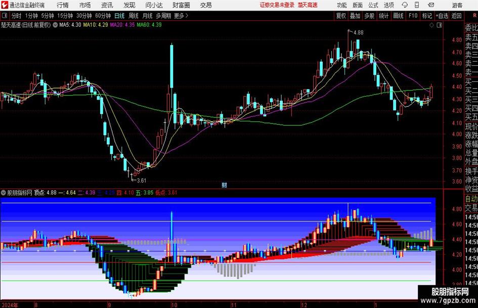Click the MA60: 4.39 value label
Image resolution: width=478 pixels, height=308 pixels.
pyautogui.click(x=149, y=25)
